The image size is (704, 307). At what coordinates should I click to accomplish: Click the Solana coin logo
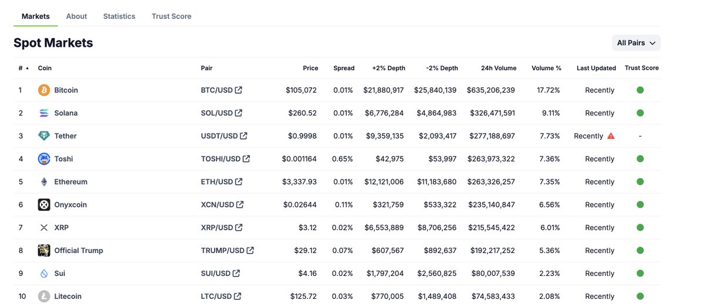click(x=44, y=113)
